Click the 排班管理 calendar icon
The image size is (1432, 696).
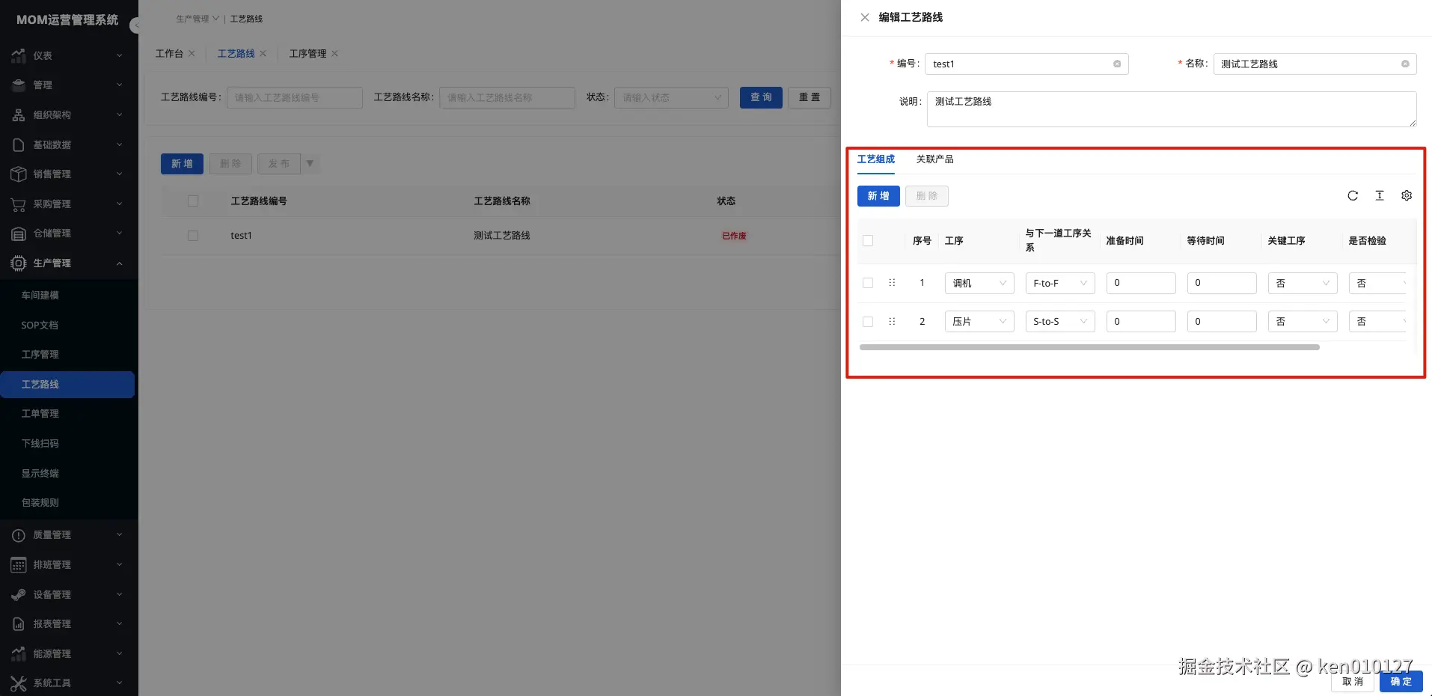(19, 564)
